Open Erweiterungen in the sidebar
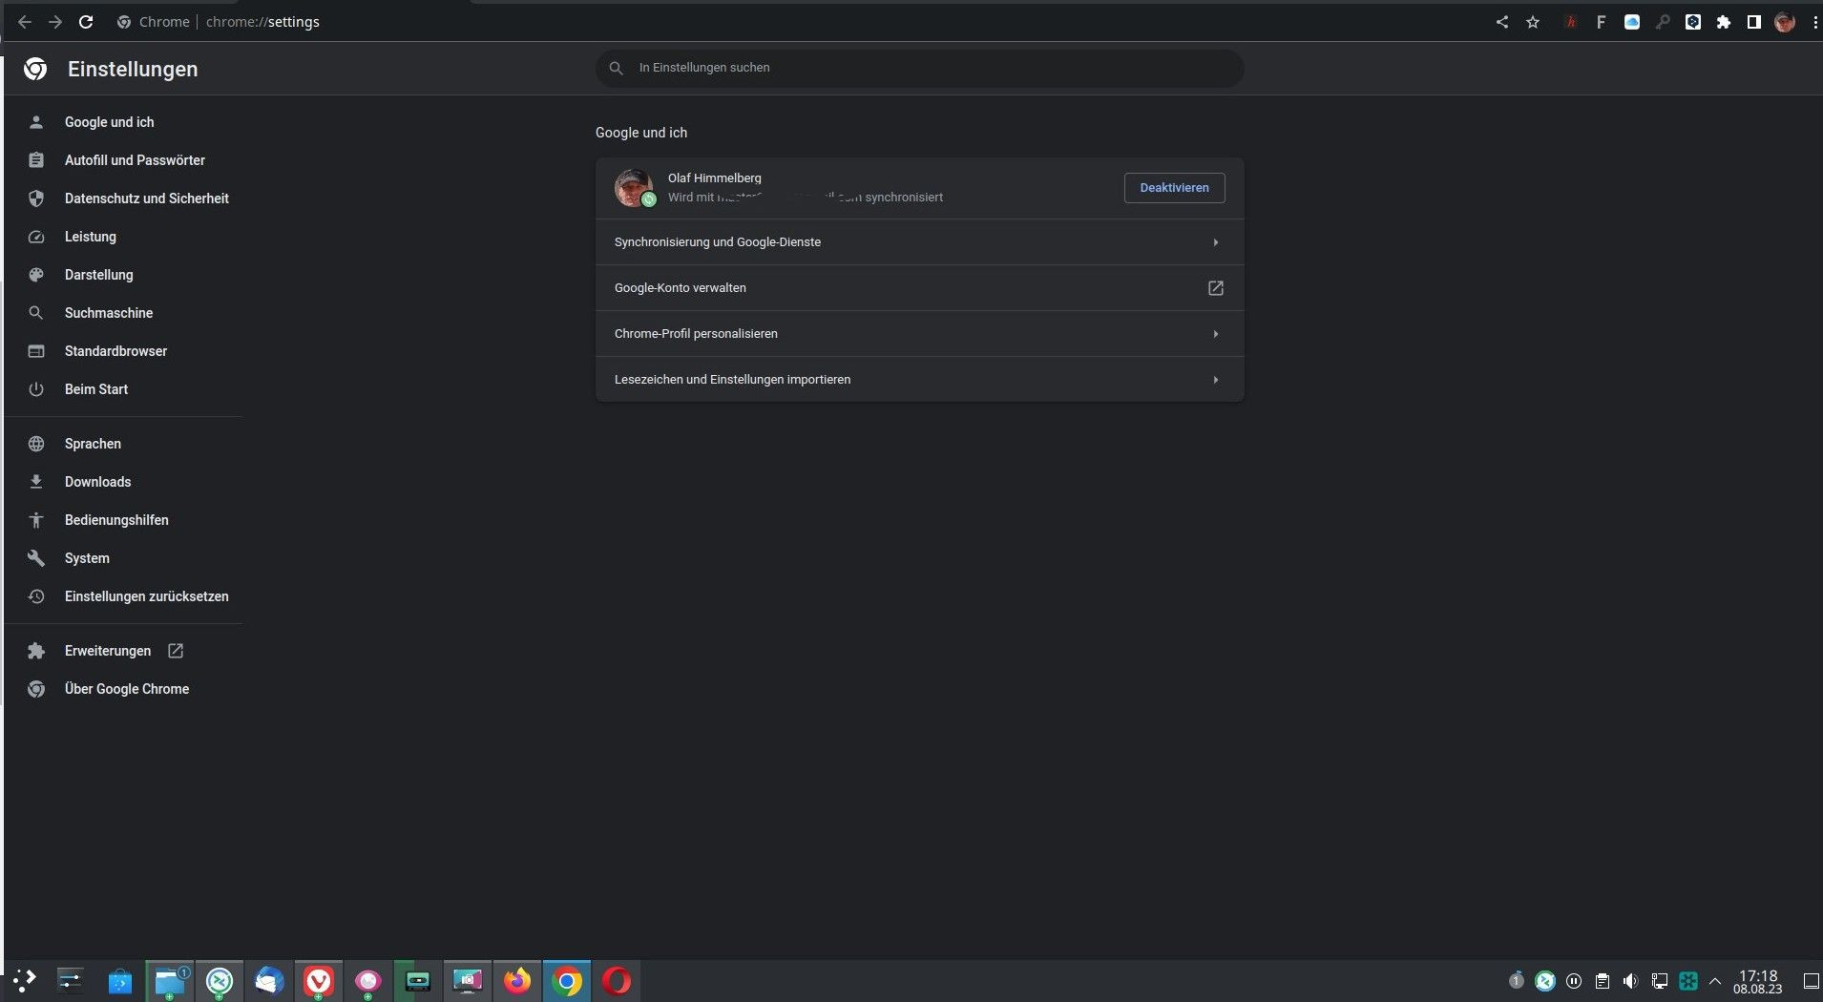 (x=108, y=651)
